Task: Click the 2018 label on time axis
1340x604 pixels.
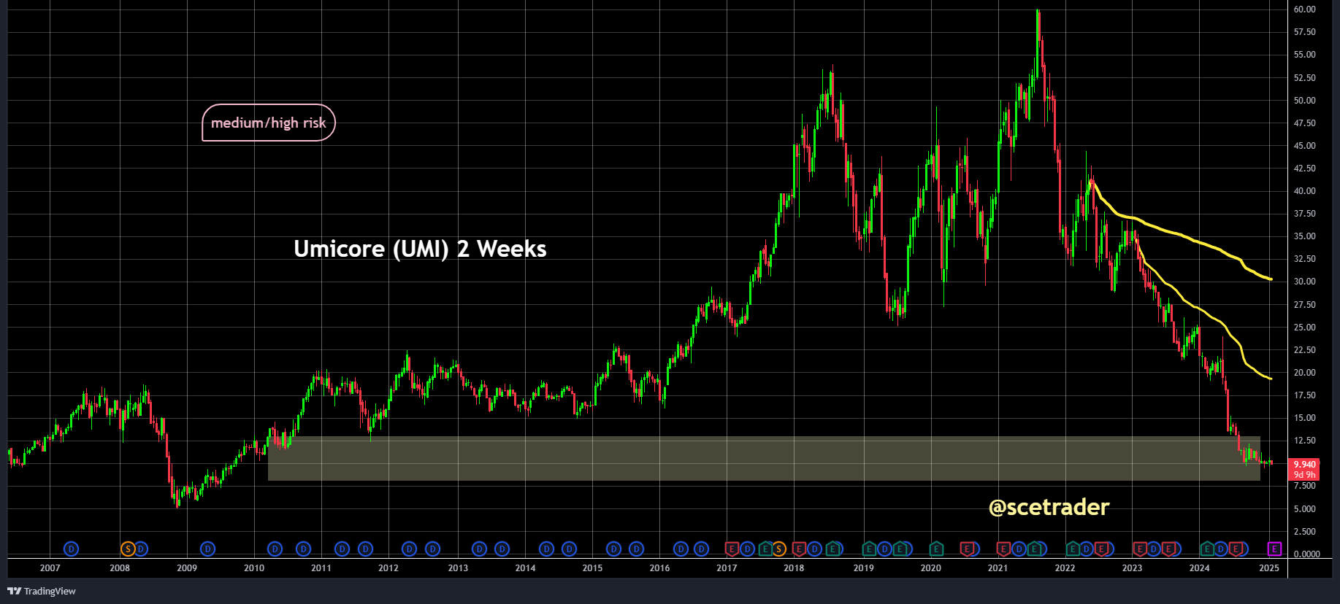Action: (794, 568)
